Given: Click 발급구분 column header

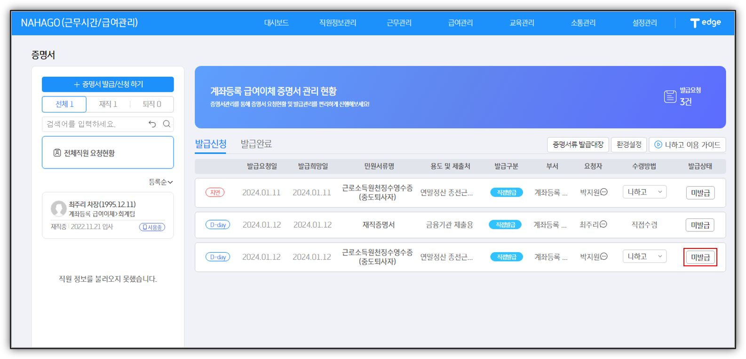Looking at the screenshot, I should [506, 166].
